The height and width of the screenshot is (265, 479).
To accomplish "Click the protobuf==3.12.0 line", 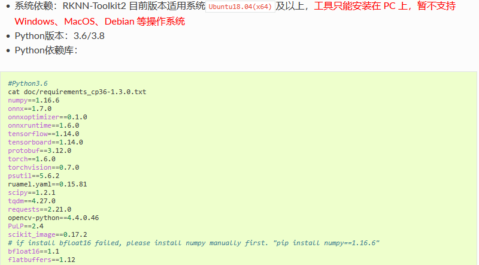I will (x=40, y=151).
